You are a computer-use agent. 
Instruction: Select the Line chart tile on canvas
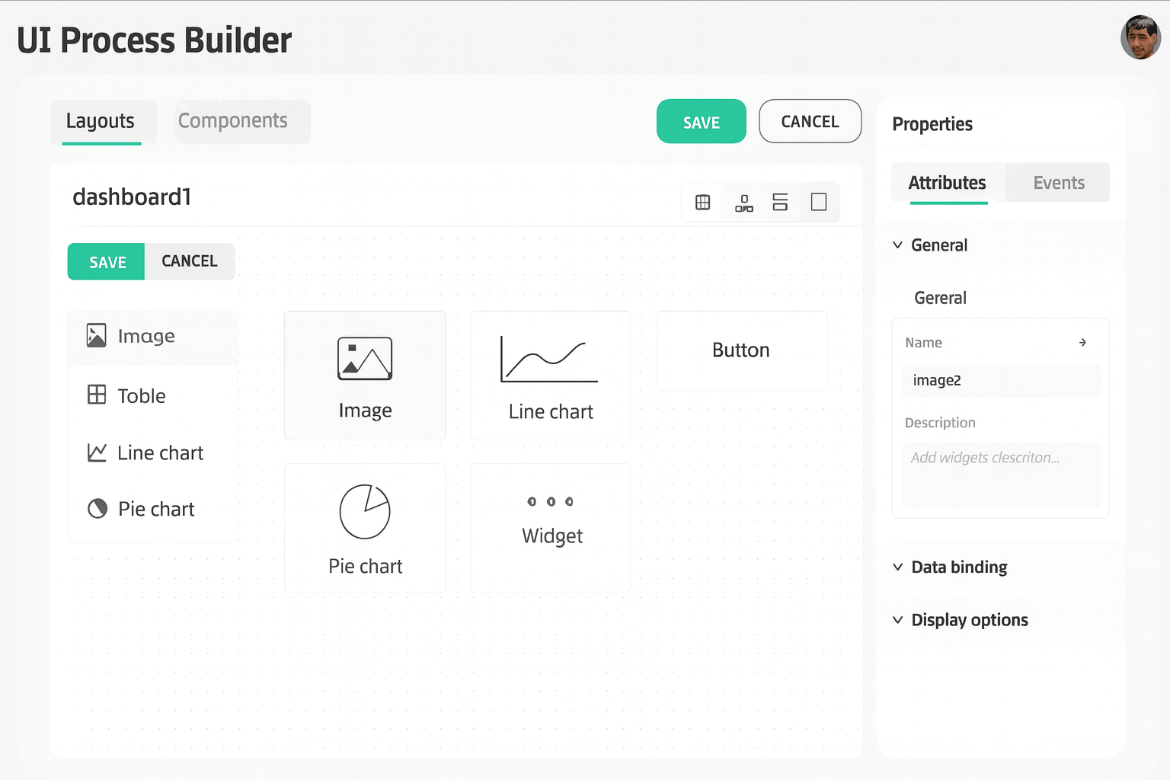(x=550, y=376)
